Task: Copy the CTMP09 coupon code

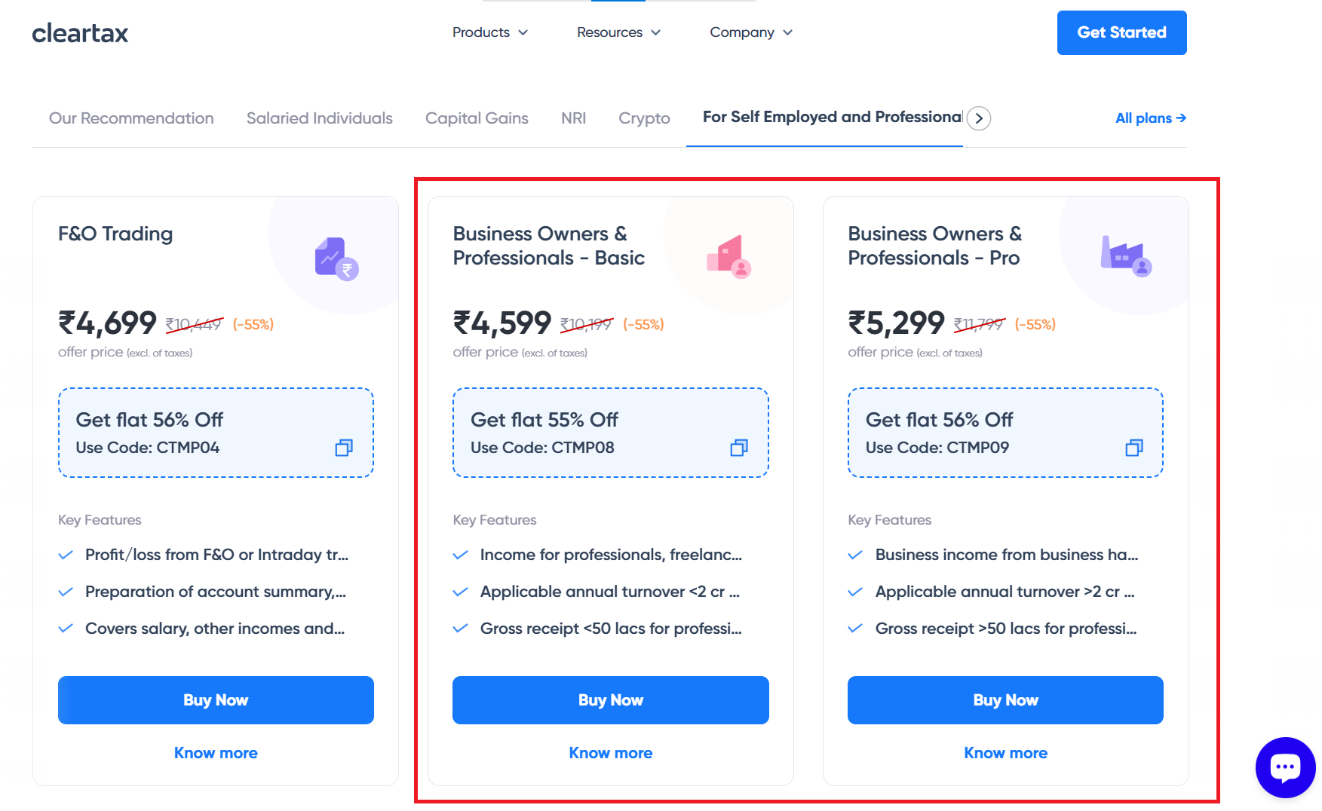Action: click(1134, 448)
